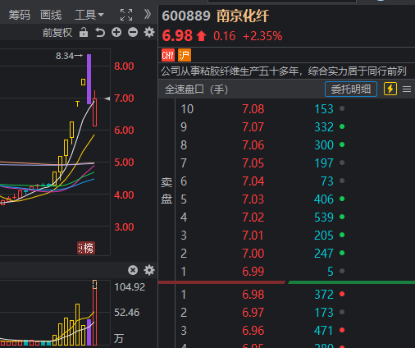Select sell level 7 price 7.05
This screenshot has height=348, width=415.
253,163
